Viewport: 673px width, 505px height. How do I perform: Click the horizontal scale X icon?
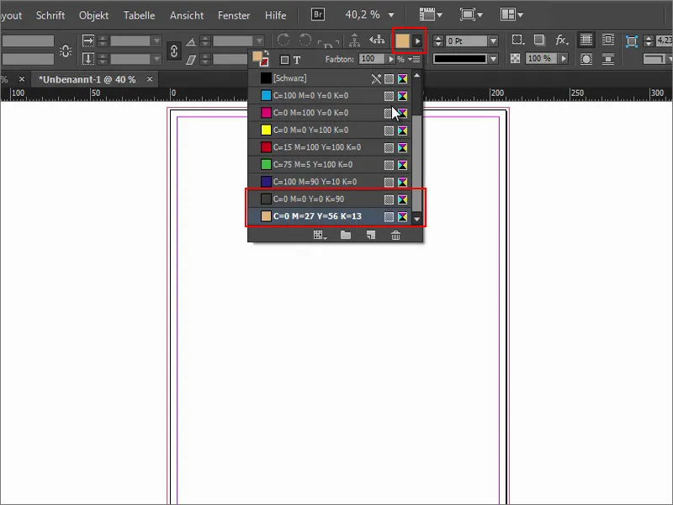pos(88,40)
